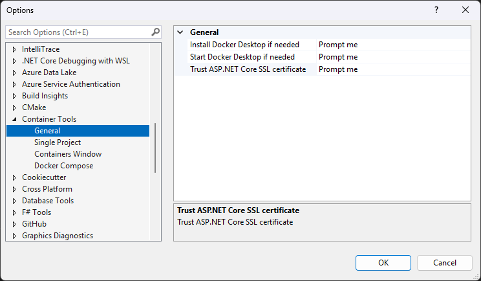Expand the Build Insights arrow
The image size is (481, 281).
[14, 96]
